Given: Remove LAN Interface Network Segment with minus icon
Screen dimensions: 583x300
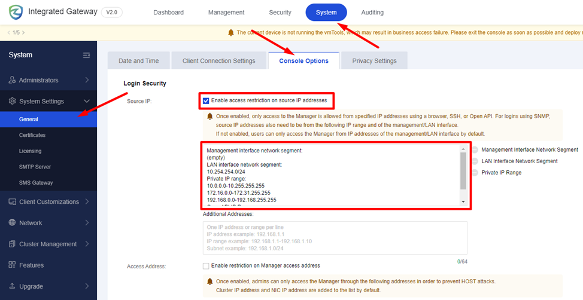Looking at the screenshot, I should 475,161.
